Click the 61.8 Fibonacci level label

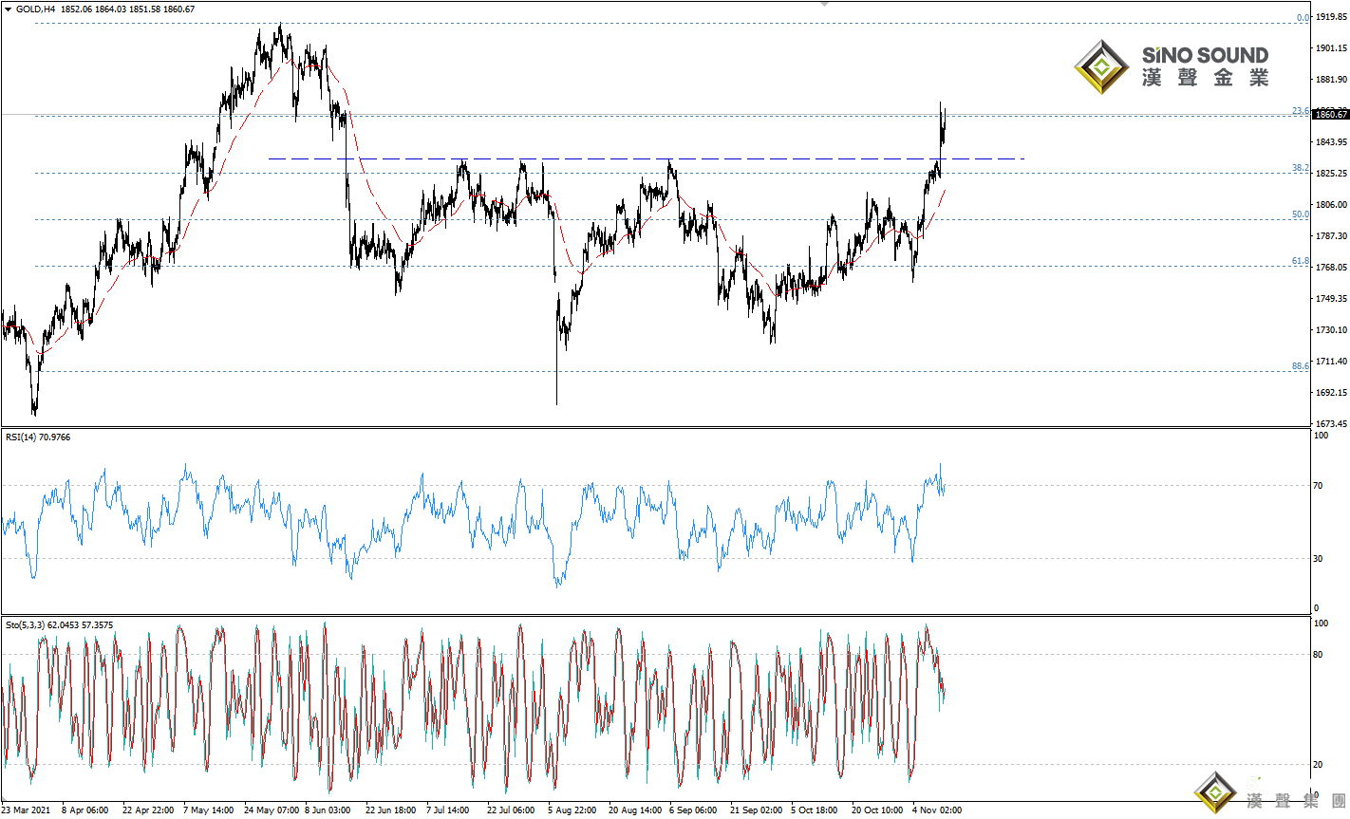(1300, 261)
